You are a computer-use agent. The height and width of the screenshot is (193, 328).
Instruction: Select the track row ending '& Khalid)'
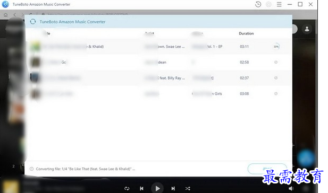[158, 47]
